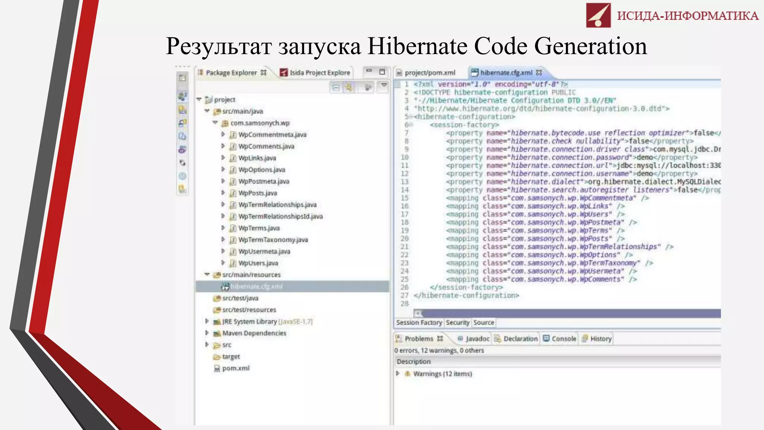Open the Console view tab

pos(560,339)
